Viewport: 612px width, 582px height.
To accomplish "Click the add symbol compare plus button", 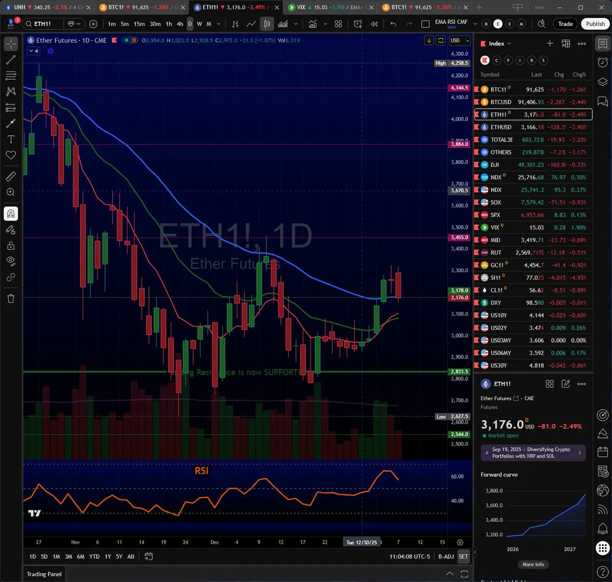I will coord(93,24).
